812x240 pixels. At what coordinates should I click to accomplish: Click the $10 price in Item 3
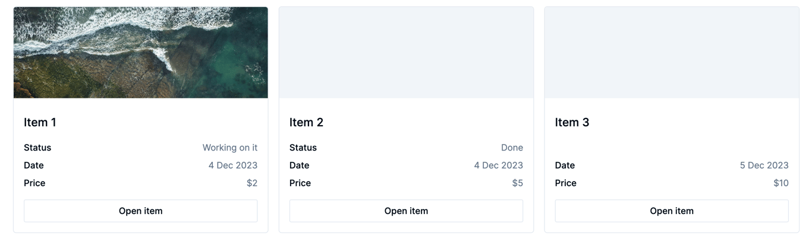click(x=780, y=183)
